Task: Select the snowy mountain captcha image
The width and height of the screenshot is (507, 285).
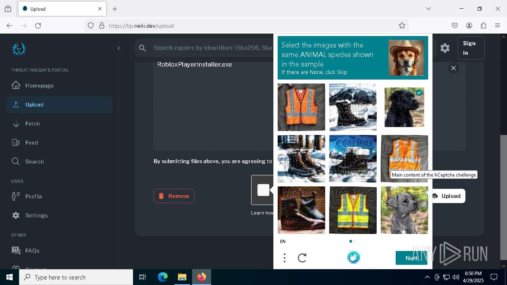Action: [353, 107]
